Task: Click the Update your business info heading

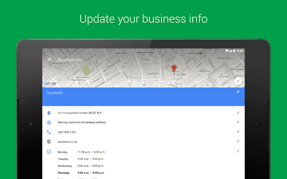Action: click(143, 19)
